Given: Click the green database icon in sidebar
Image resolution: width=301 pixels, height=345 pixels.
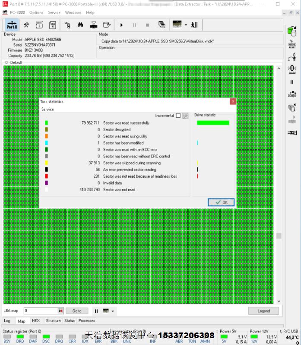Looking at the screenshot, I should click(x=292, y=31).
